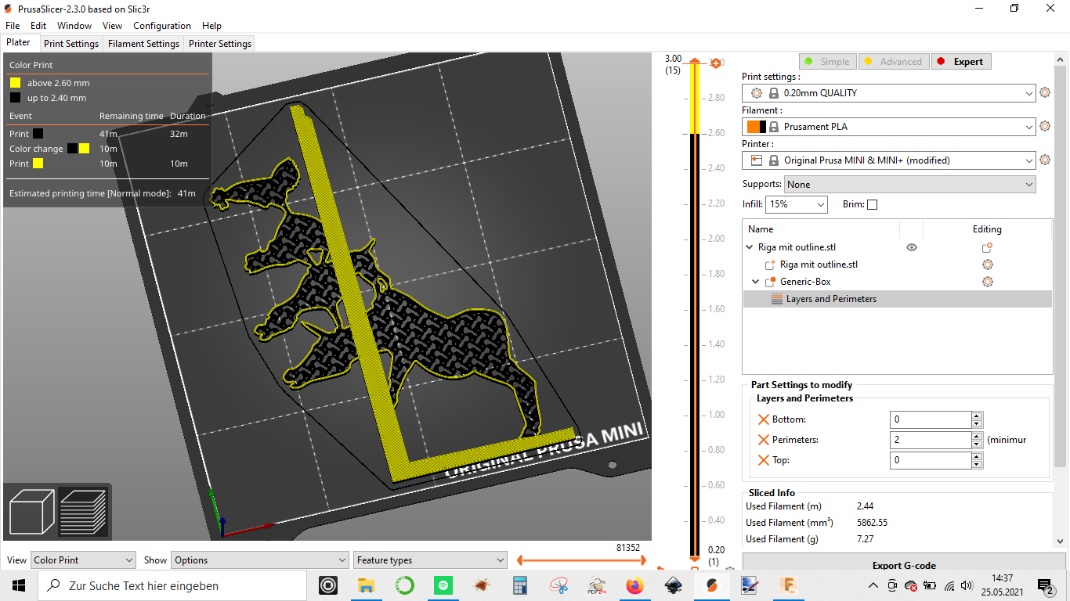1070x601 pixels.
Task: Remove the Top parameter with its orange X
Action: point(763,460)
